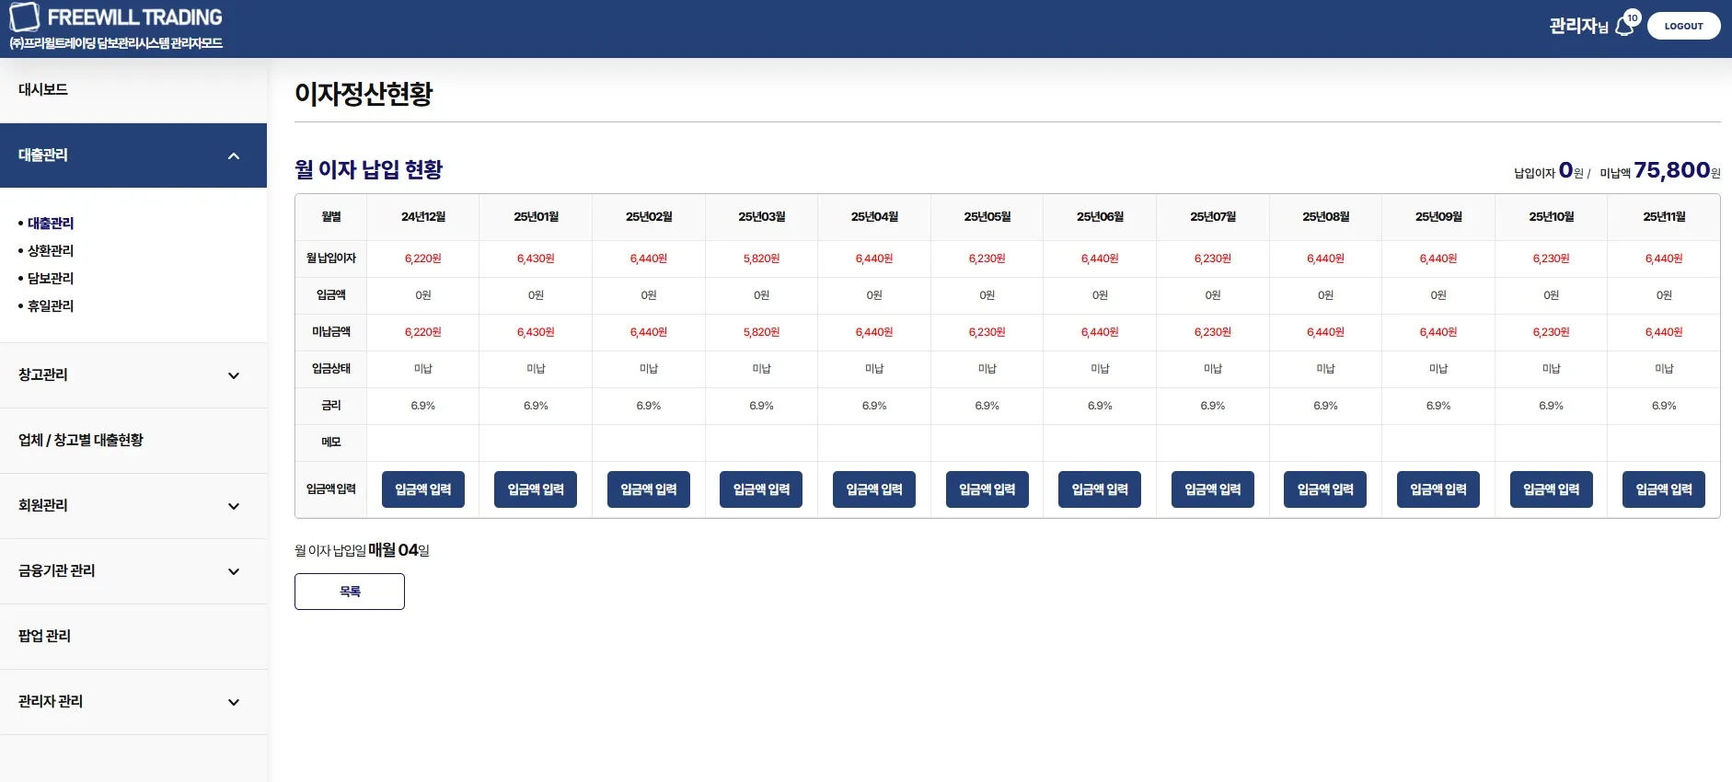Click the 24년12월 column header

[x=423, y=217]
